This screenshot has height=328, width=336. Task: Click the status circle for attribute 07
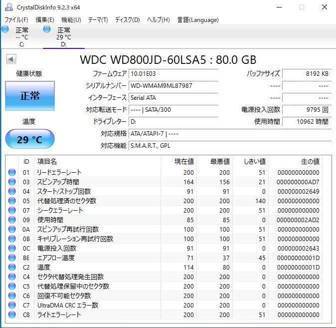point(12,210)
